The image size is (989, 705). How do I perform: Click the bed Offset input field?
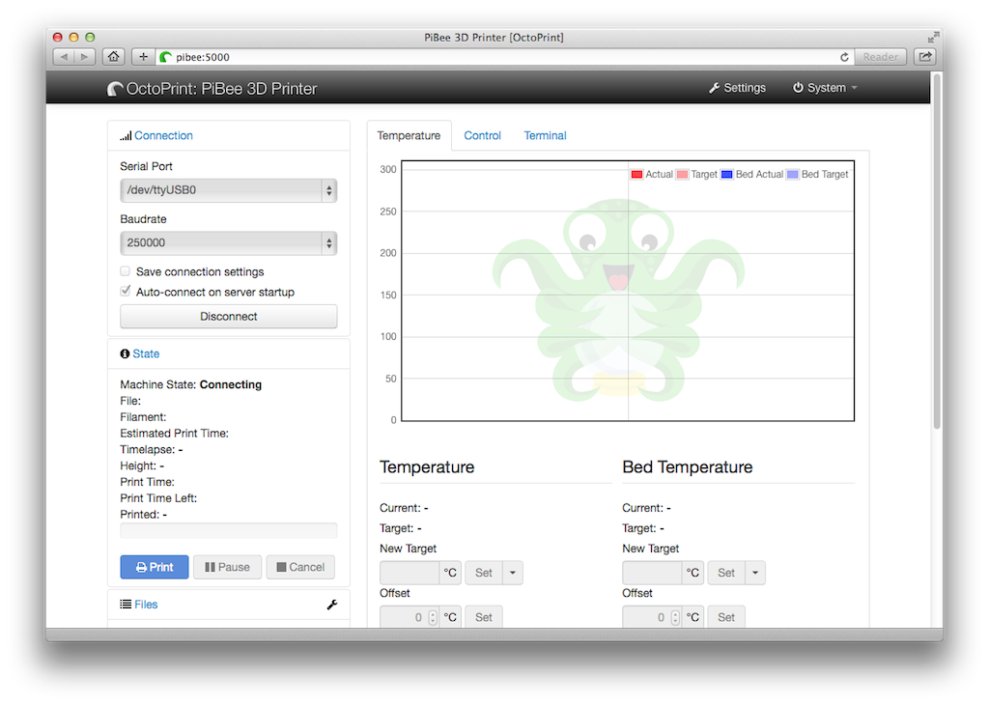(x=652, y=617)
